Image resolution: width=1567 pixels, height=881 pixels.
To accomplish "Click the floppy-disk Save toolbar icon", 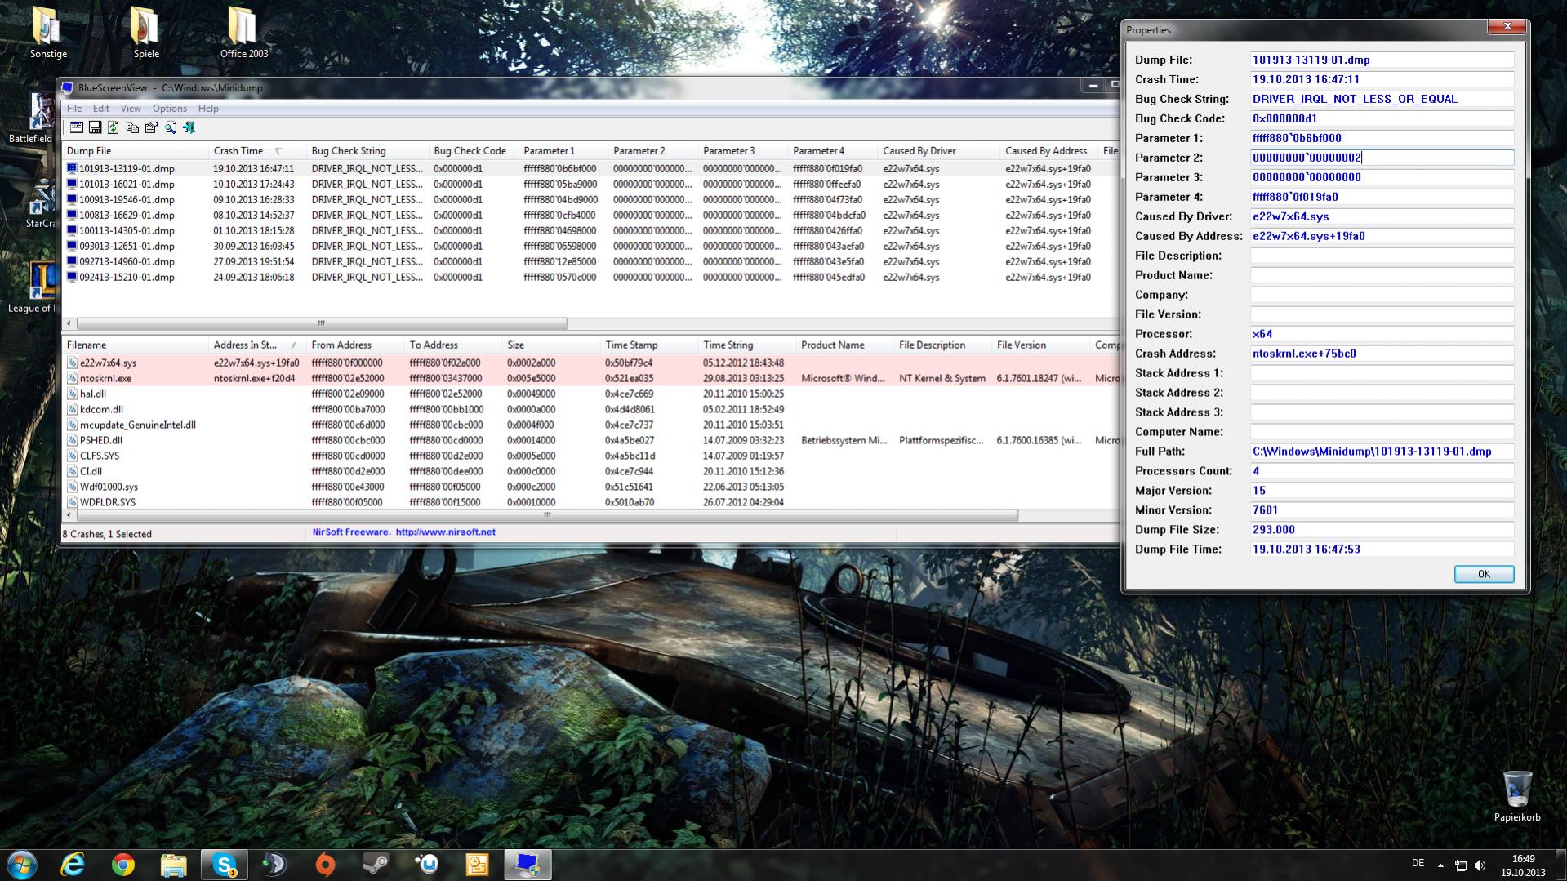I will click(x=95, y=127).
